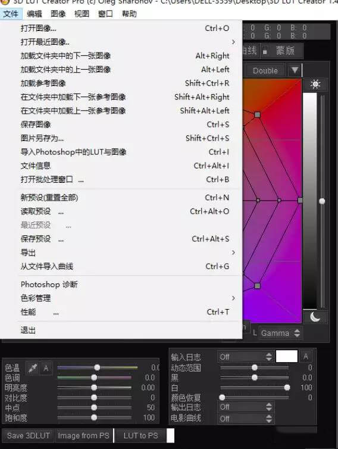Toggle the A button beside 色温

coord(46,367)
